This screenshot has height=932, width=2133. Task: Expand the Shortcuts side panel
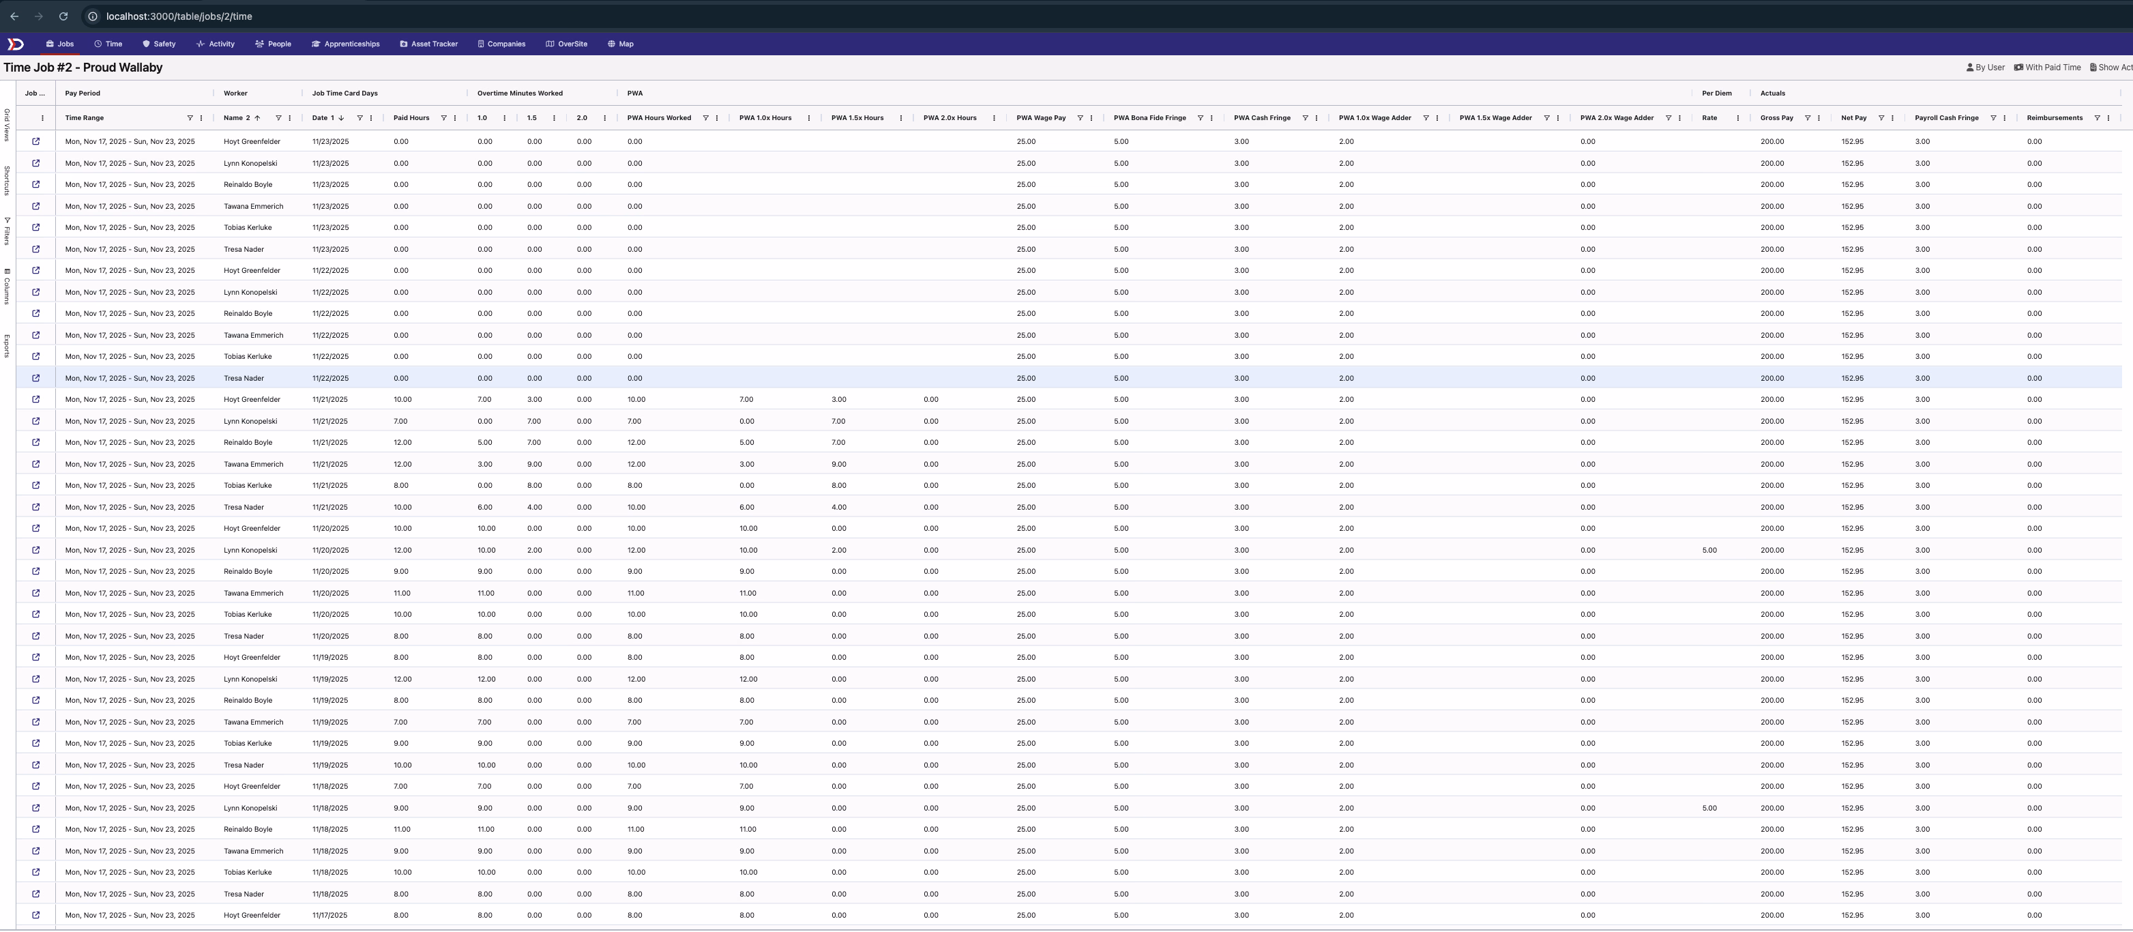[x=7, y=181]
